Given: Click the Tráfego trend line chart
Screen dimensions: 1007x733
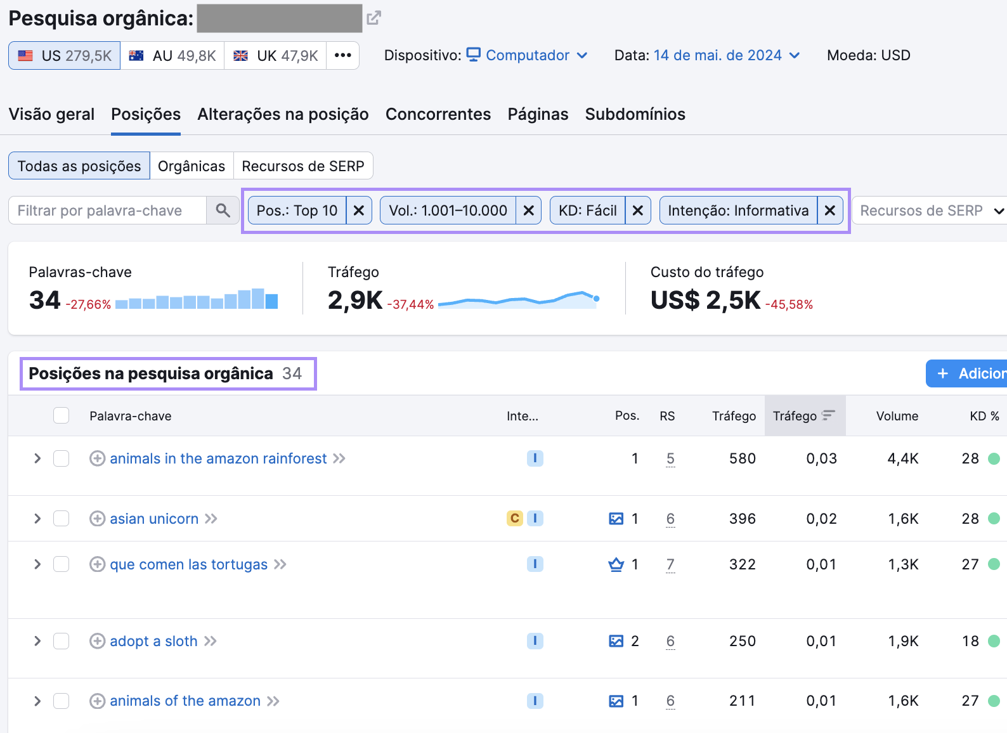Looking at the screenshot, I should point(519,299).
